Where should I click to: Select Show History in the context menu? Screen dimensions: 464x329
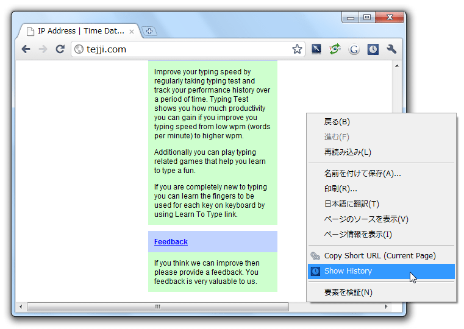coord(382,271)
